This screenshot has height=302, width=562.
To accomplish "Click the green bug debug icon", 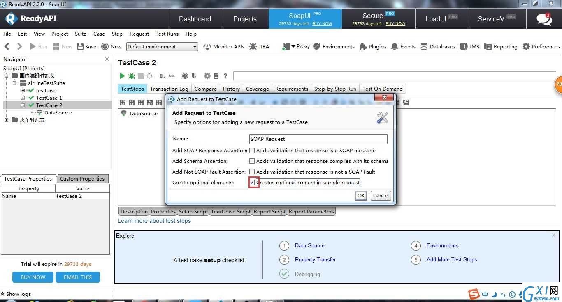I will 132,76.
